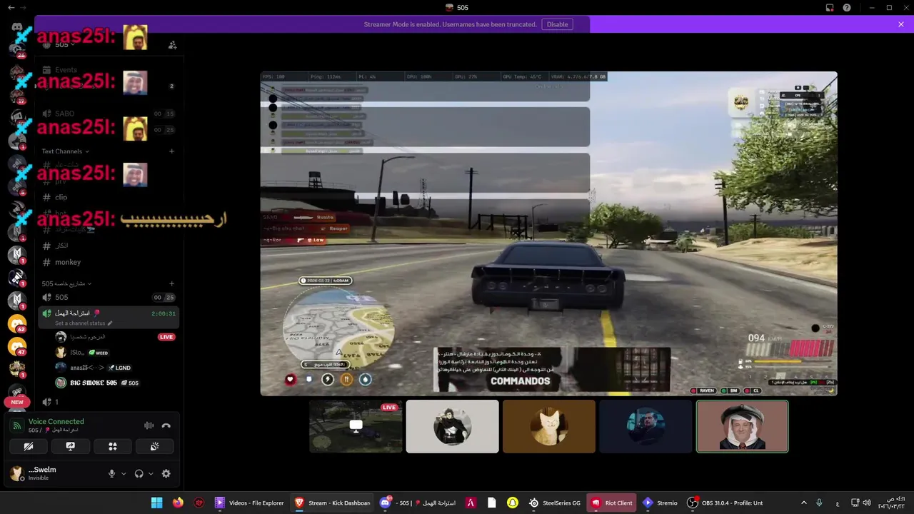Deafen with the headphones icon
The height and width of the screenshot is (514, 914).
(139, 473)
